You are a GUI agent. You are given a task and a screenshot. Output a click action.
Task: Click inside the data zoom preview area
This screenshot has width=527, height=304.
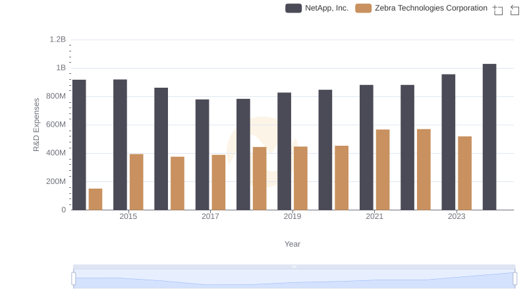[x=294, y=279]
